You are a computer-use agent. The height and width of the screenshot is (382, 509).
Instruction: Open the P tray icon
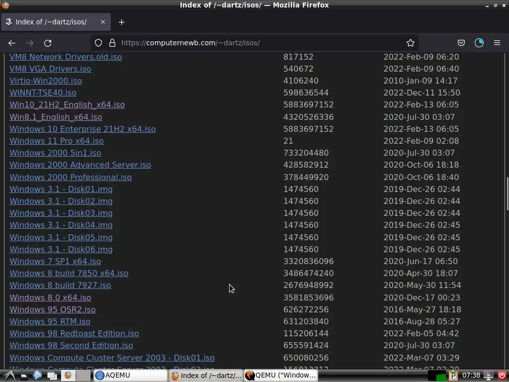point(453,376)
